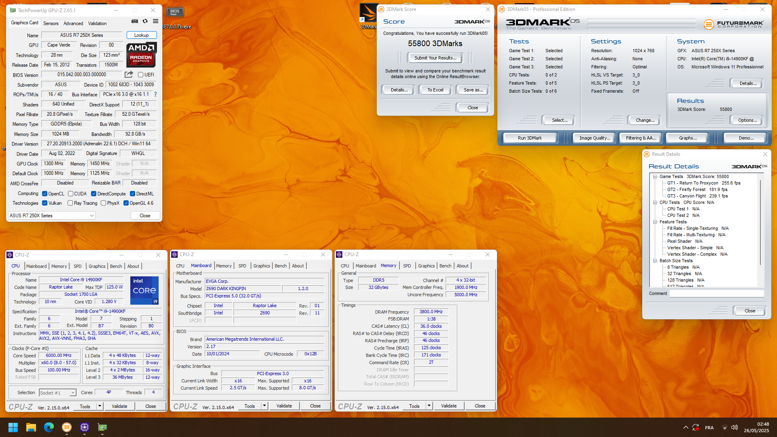Toggle the PhysX checkbox
This screenshot has width=777, height=437.
pyautogui.click(x=103, y=203)
